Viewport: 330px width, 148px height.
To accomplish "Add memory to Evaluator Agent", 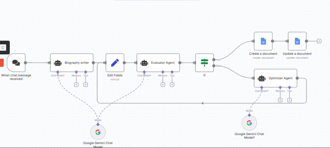I will [163, 85].
